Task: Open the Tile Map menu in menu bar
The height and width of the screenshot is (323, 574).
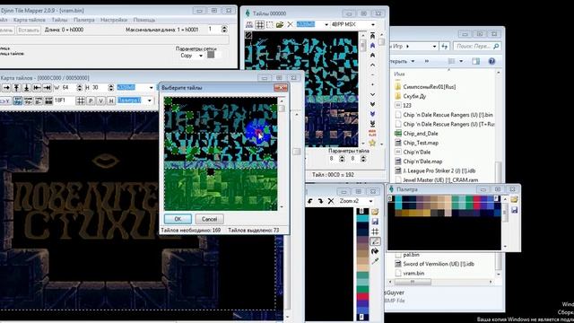Action: tap(30, 20)
